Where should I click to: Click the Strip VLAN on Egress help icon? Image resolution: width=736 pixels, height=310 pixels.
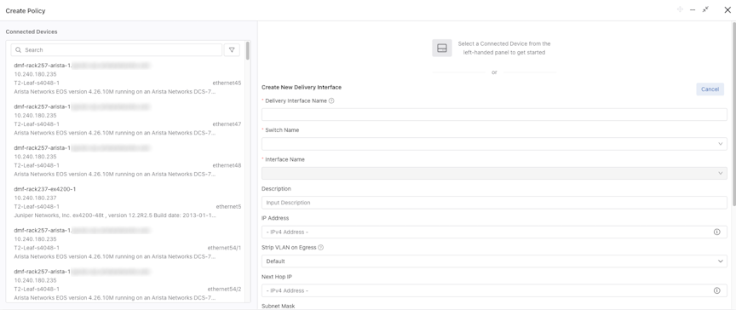320,247
